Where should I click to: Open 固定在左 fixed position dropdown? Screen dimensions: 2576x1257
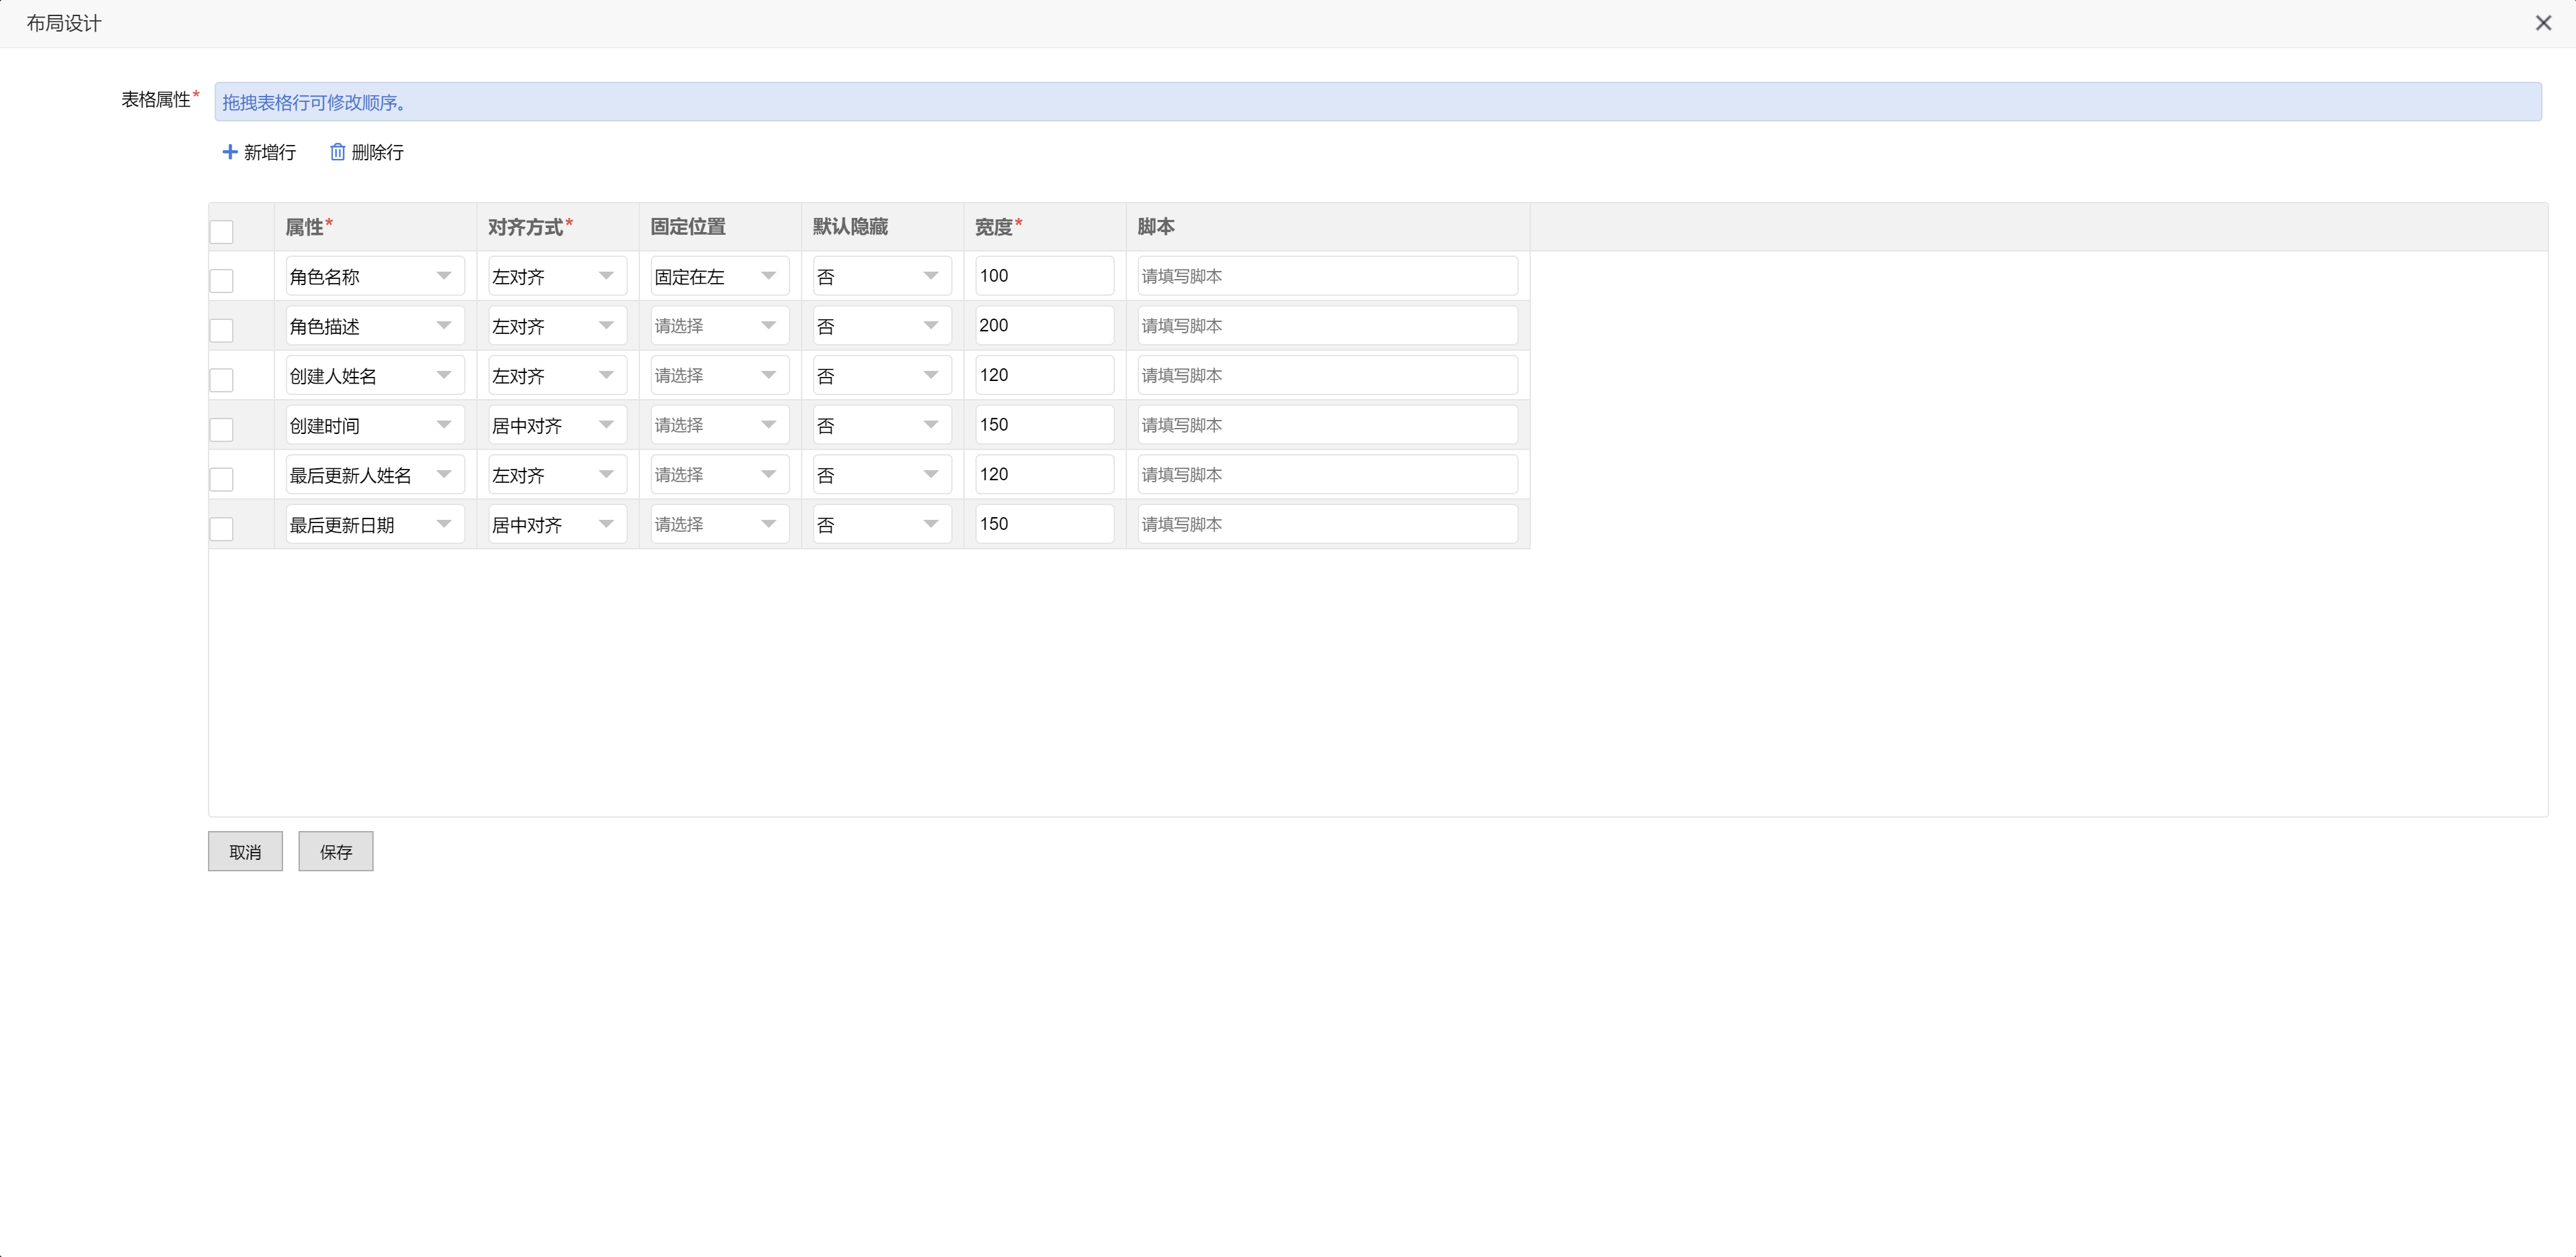point(720,276)
